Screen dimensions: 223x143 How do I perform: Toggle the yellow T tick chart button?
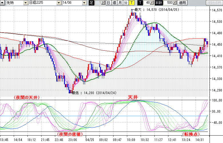tap(131, 3)
